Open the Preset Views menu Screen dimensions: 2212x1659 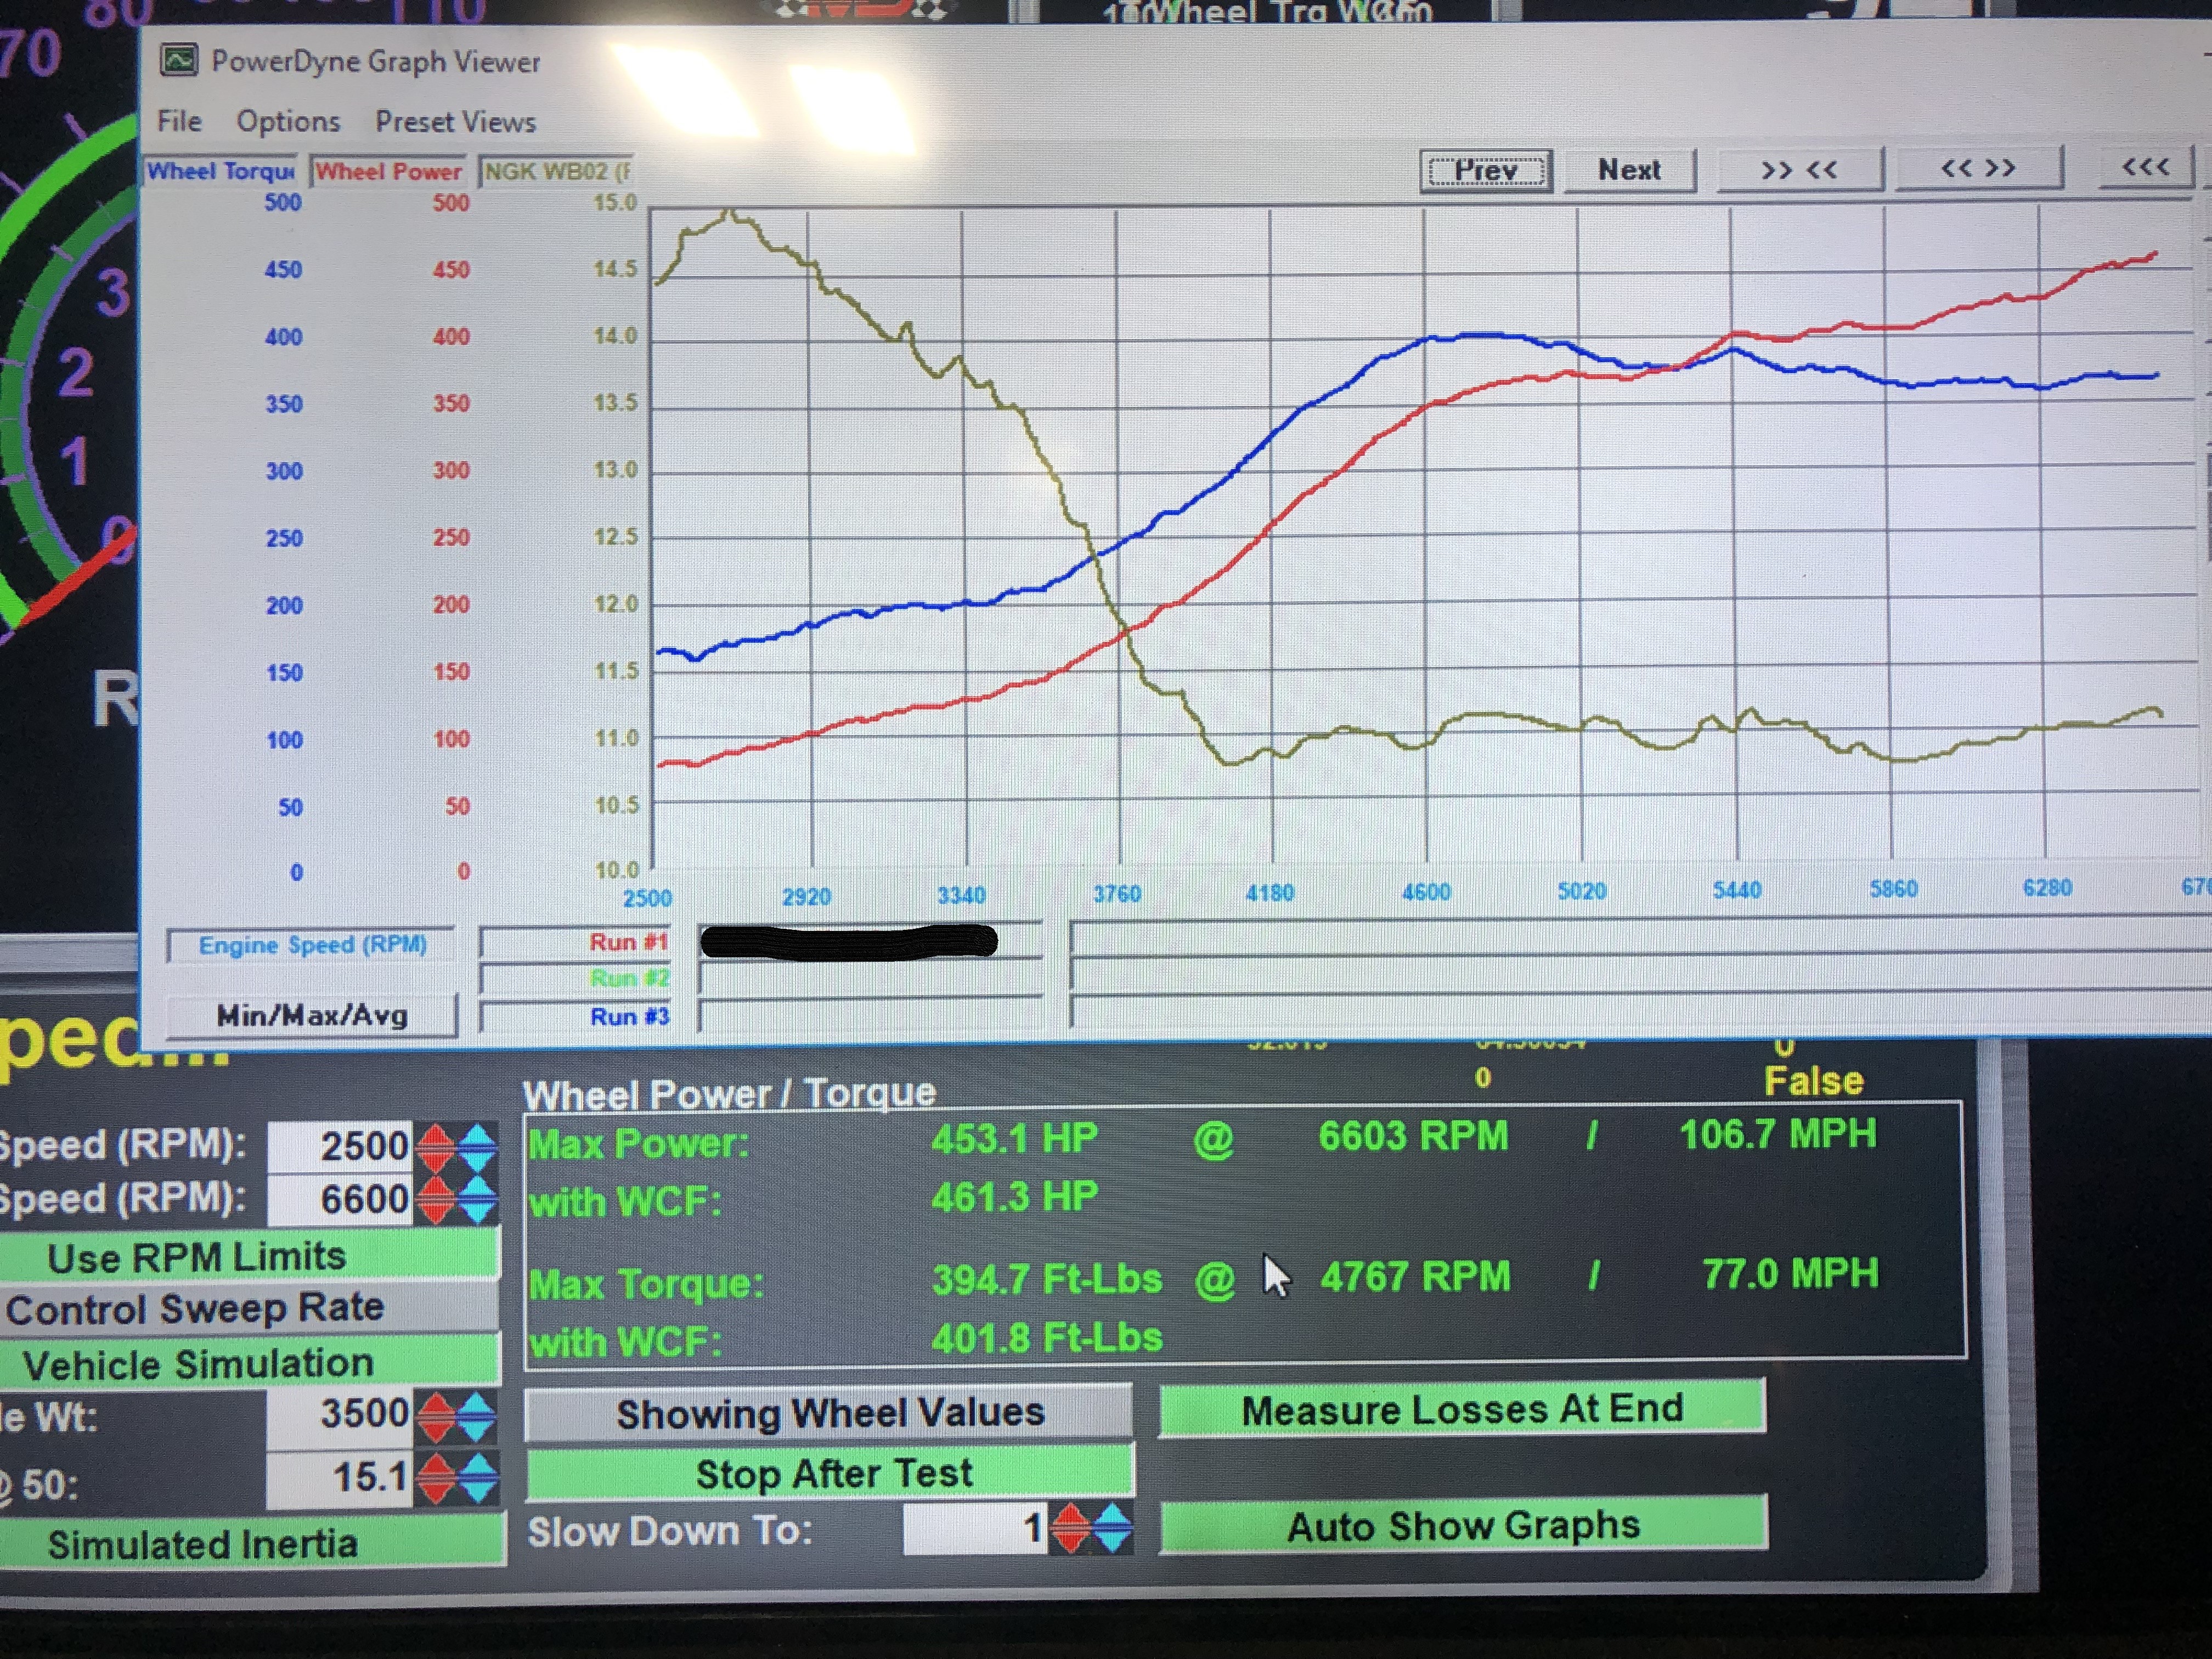[455, 122]
